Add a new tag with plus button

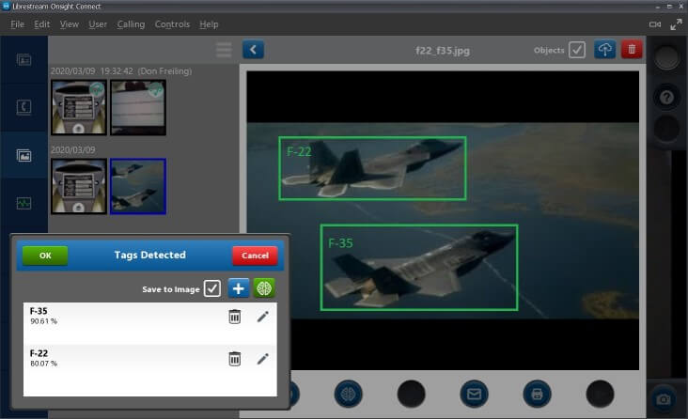tap(238, 288)
